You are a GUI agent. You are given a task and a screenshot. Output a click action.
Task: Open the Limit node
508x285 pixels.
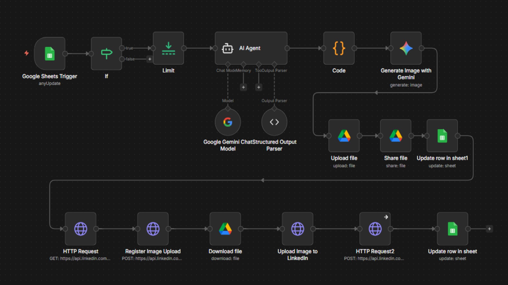coord(168,48)
